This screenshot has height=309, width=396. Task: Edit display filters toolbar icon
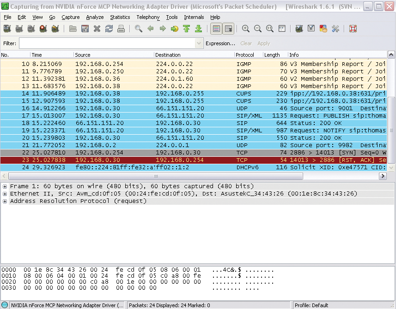coord(311,29)
